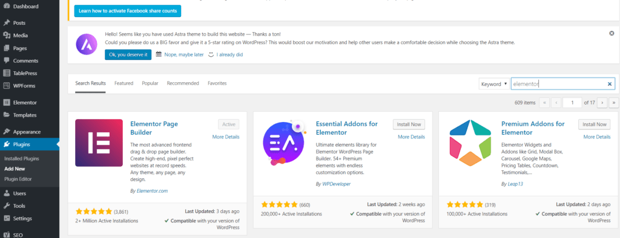Open More Details for Essential Addons

point(411,137)
